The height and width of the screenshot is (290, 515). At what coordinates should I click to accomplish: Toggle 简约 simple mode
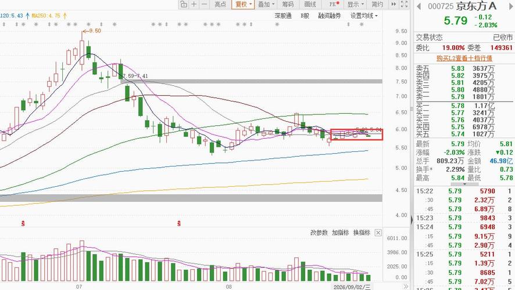point(377,4)
